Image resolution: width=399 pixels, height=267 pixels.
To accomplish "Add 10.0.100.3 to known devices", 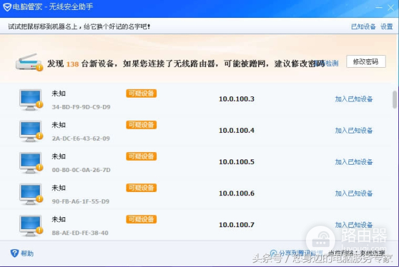I will click(354, 99).
